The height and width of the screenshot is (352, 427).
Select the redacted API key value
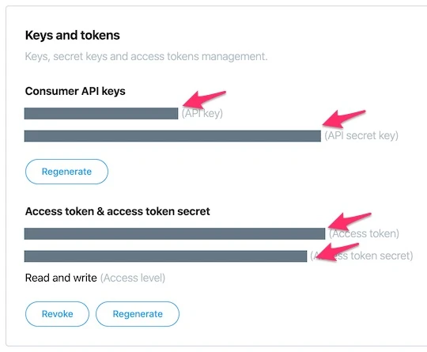pyautogui.click(x=101, y=113)
